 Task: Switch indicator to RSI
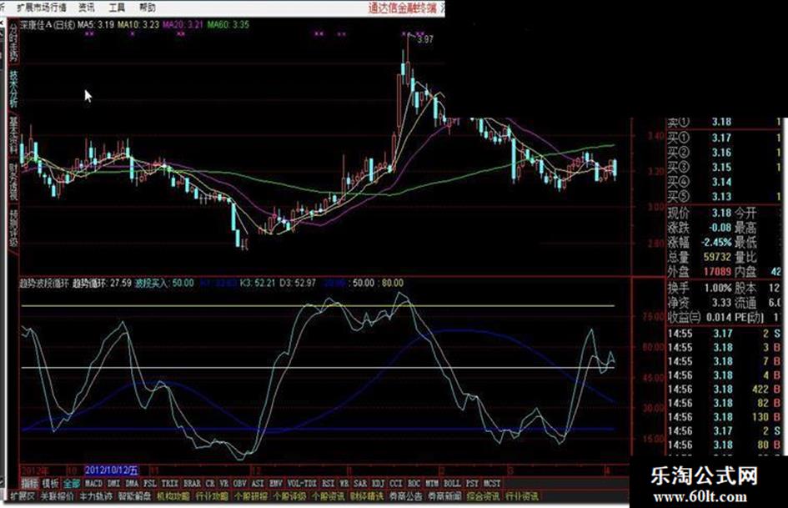tap(329, 483)
